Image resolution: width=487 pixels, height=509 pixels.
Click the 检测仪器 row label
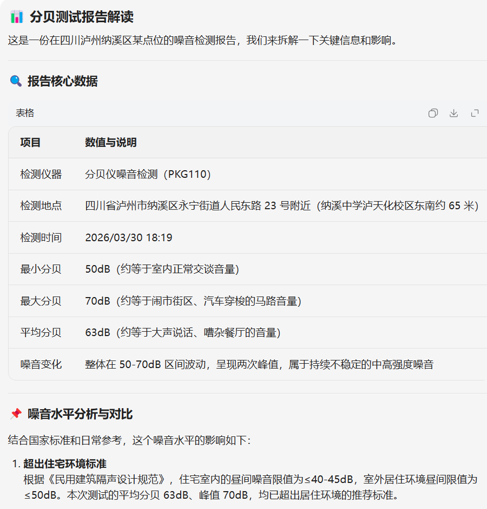tap(41, 174)
